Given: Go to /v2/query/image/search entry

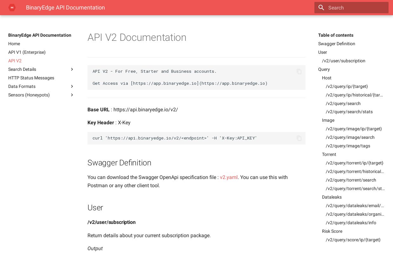Looking at the screenshot, I should [x=350, y=137].
